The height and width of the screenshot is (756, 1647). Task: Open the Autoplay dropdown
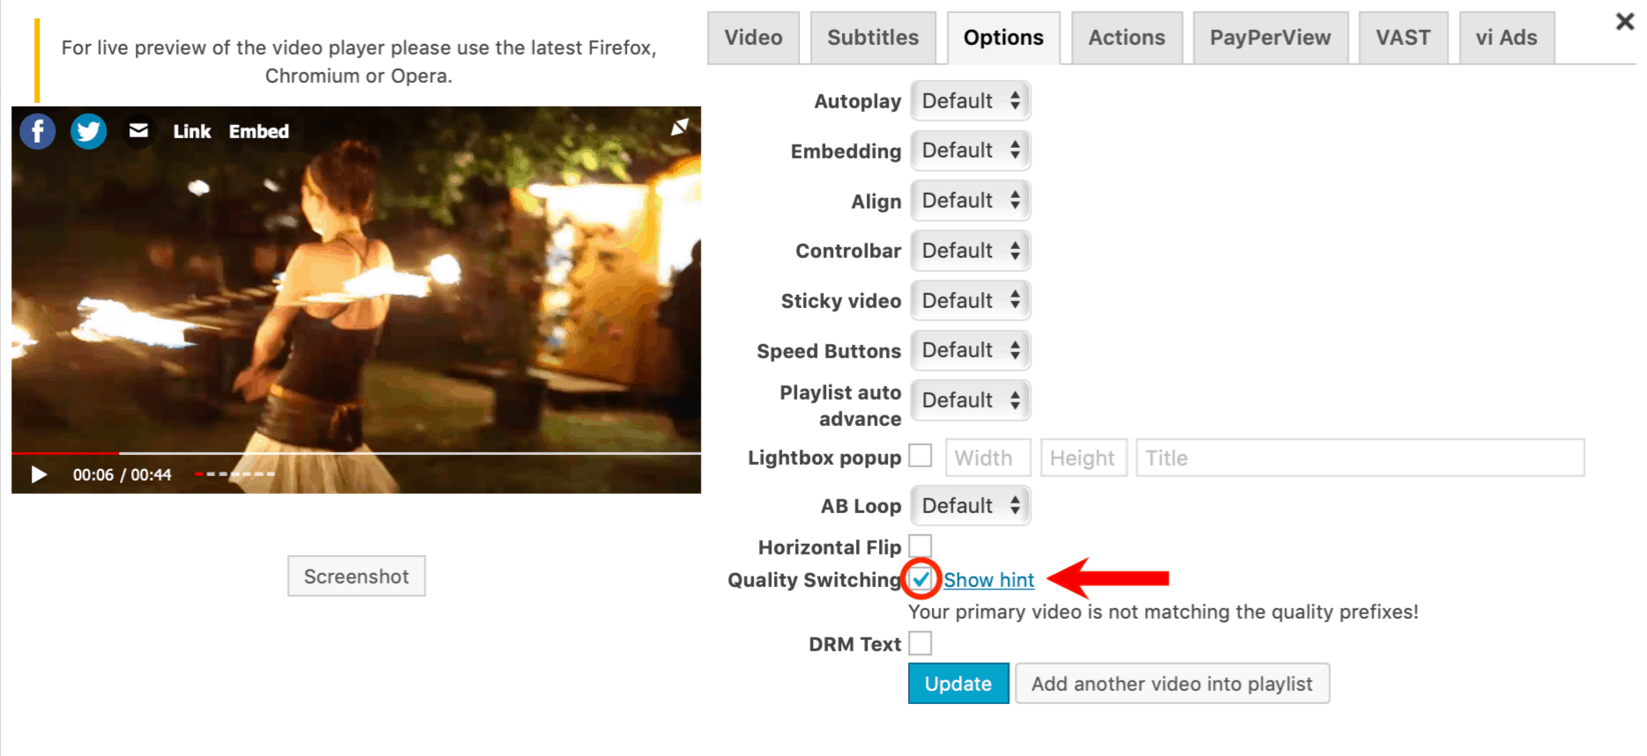[971, 101]
